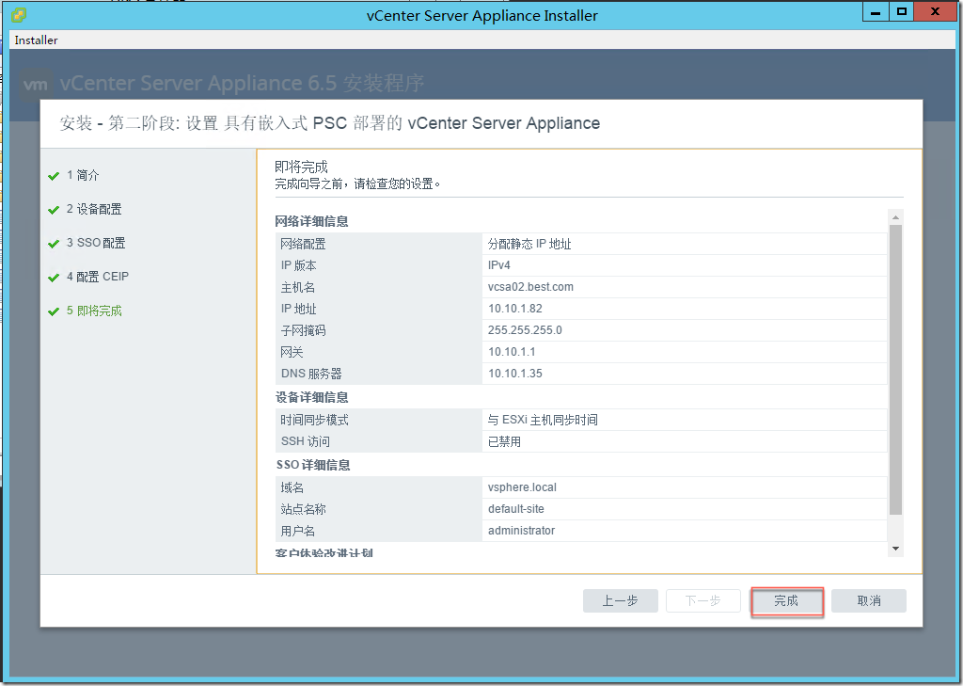This screenshot has width=963, height=686.
Task: Click green checkmark next to 1 简介
Action: (54, 176)
